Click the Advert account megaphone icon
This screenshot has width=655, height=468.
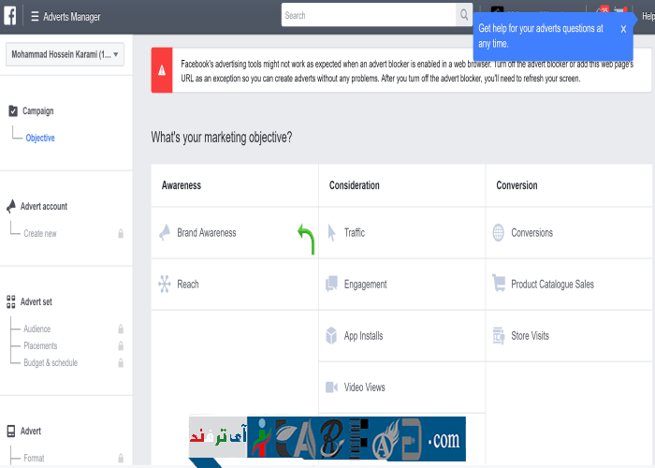point(11,206)
